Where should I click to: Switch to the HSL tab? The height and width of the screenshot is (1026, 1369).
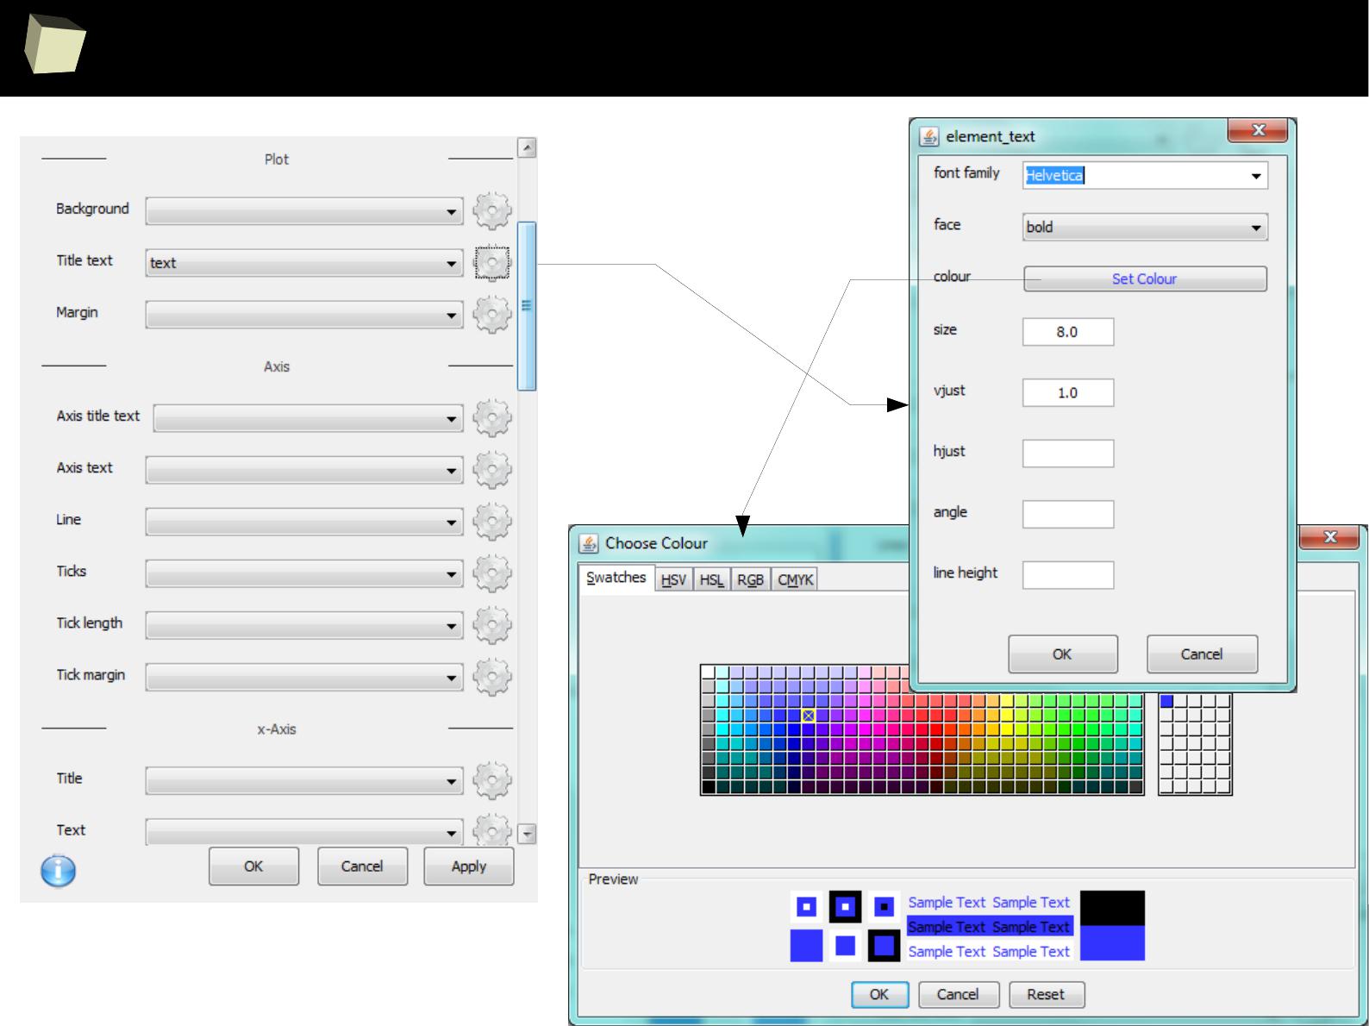point(711,579)
